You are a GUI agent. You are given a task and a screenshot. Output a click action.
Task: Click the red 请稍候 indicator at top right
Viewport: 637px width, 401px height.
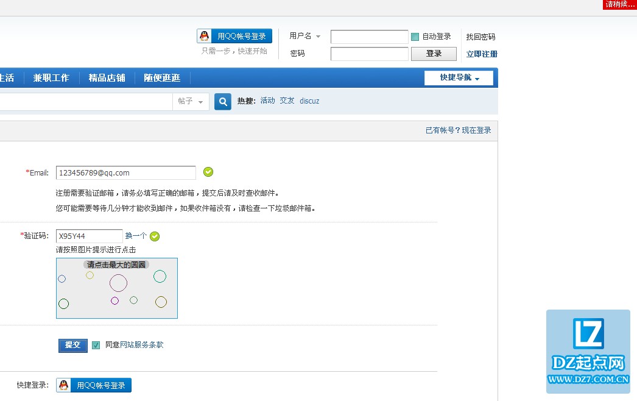pos(619,4)
